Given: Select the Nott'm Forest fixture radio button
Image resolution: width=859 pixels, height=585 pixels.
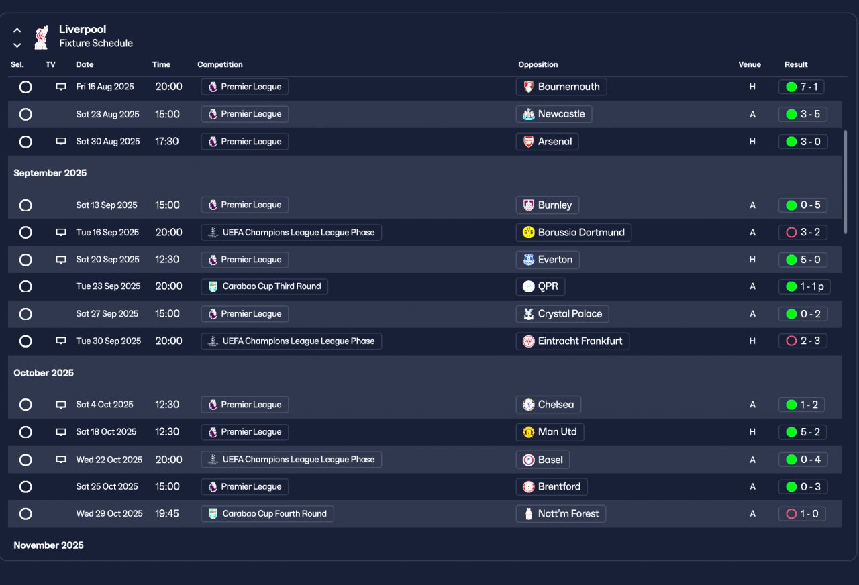Looking at the screenshot, I should (x=26, y=514).
